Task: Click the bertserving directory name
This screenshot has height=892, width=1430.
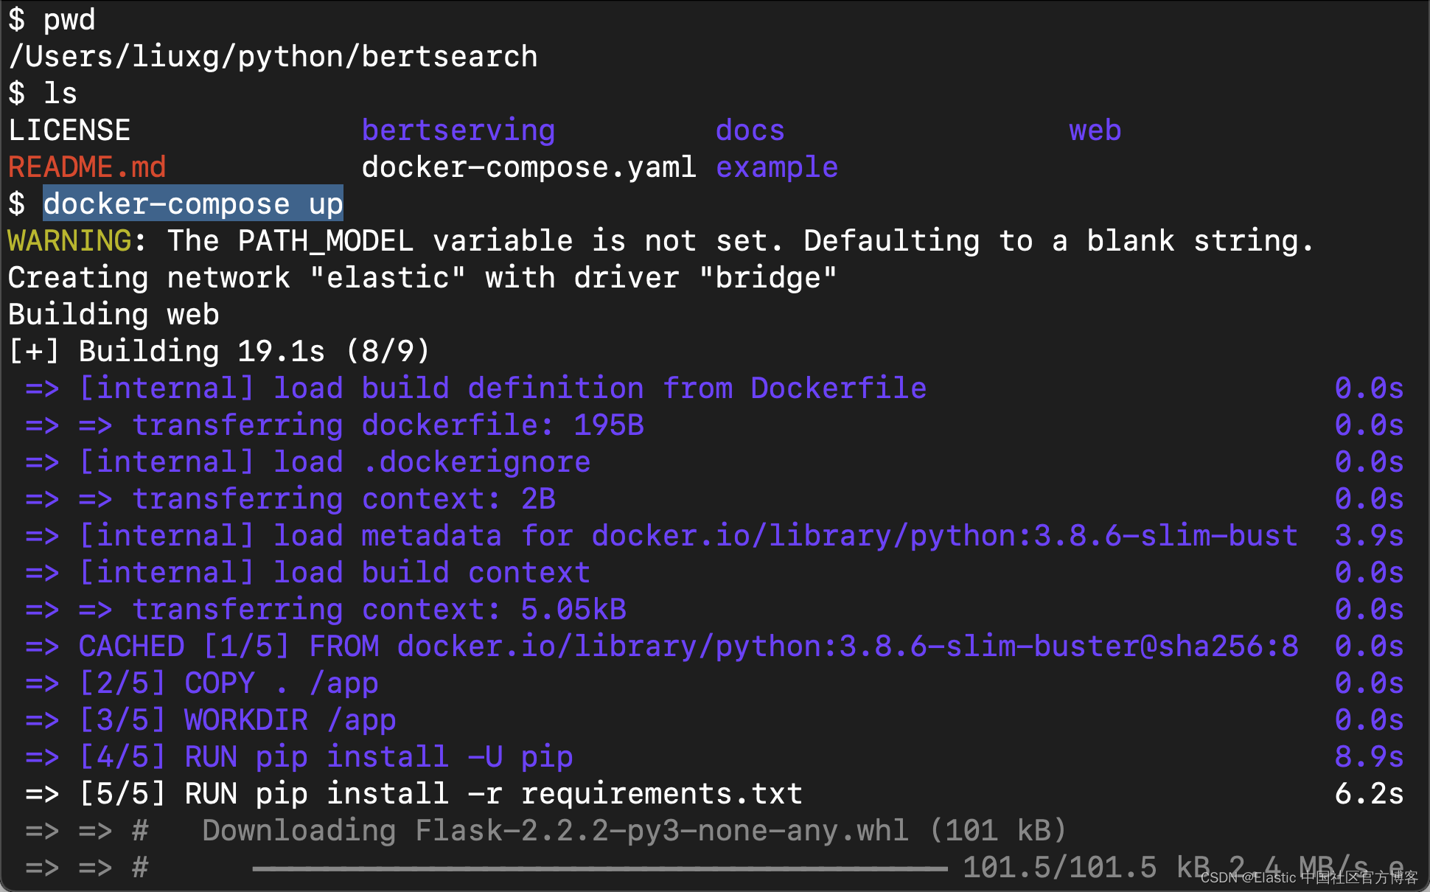Action: tap(458, 130)
